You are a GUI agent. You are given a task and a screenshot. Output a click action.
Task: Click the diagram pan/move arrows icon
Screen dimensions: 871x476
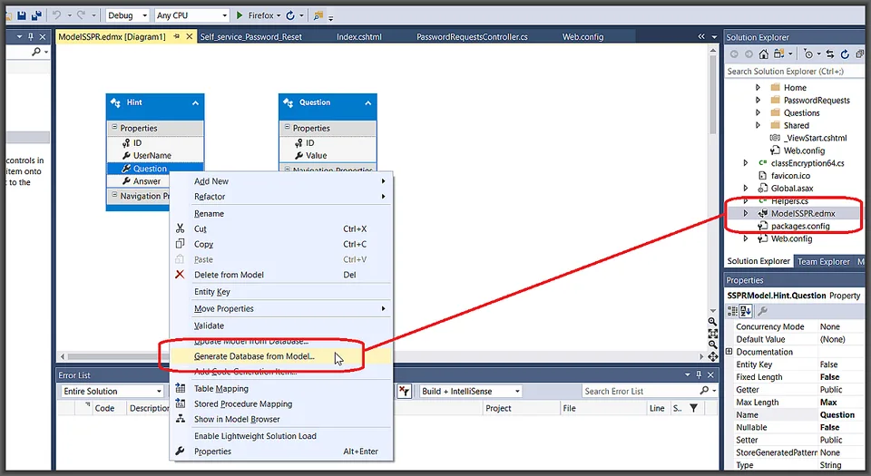[713, 356]
